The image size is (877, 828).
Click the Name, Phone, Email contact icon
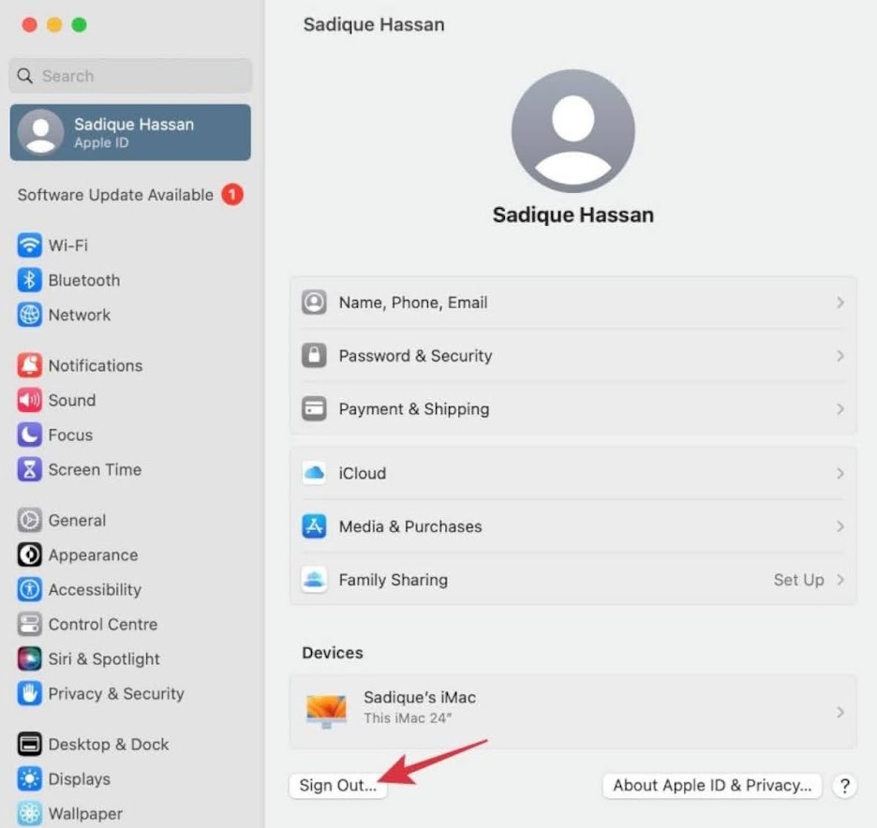(314, 302)
